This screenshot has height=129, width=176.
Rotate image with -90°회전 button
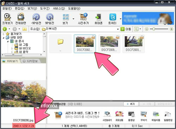(x=36, y=19)
